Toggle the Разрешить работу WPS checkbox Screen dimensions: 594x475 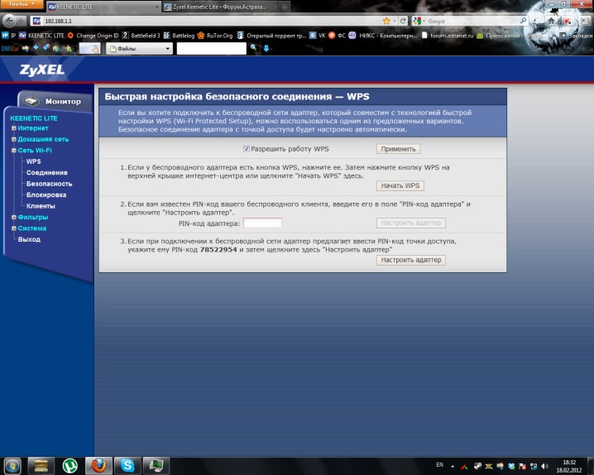[x=247, y=149]
